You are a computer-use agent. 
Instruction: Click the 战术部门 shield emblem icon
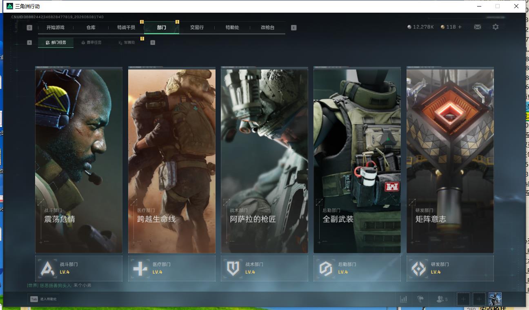[x=233, y=268]
